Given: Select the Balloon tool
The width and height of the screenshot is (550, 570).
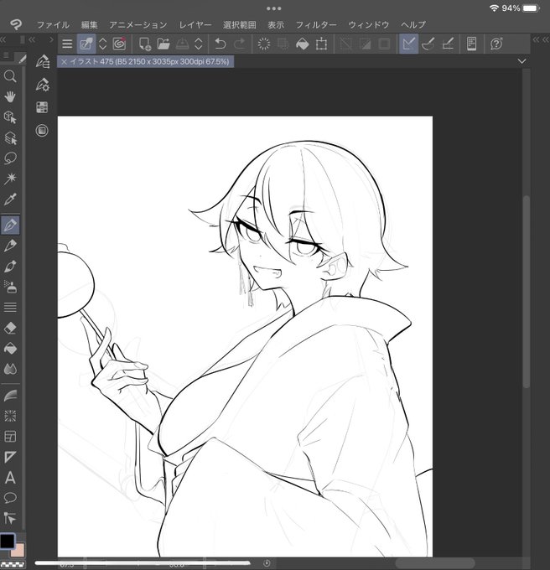Looking at the screenshot, I should [x=10, y=498].
